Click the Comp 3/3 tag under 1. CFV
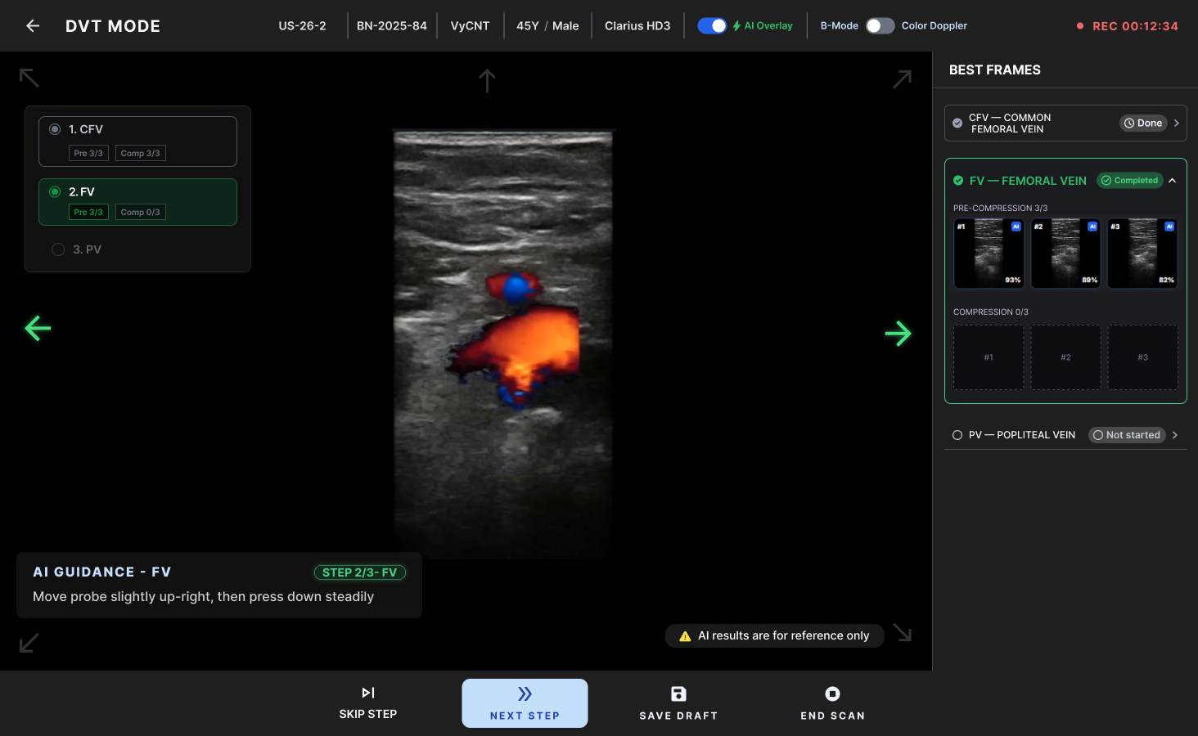 coord(141,153)
